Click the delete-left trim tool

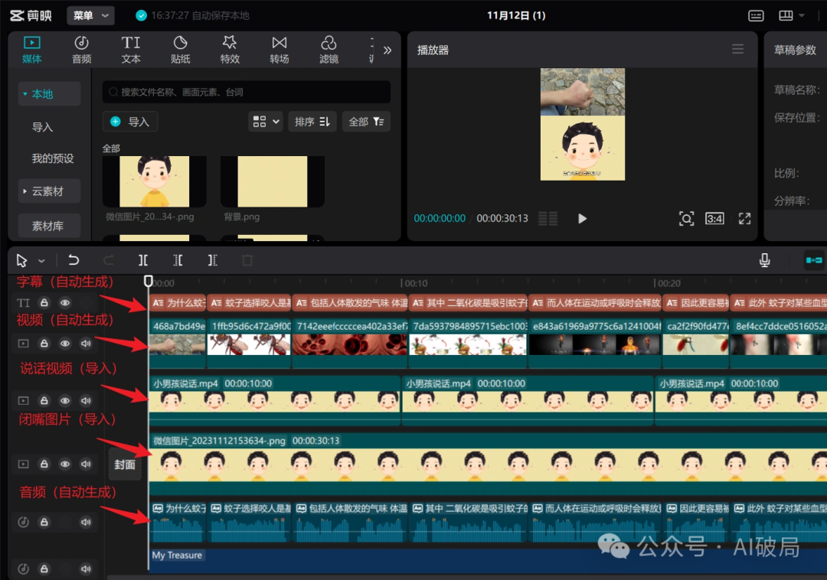pyautogui.click(x=178, y=259)
